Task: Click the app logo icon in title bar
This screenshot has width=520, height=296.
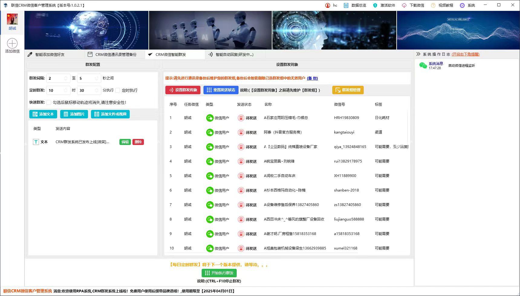Action: coord(5,5)
